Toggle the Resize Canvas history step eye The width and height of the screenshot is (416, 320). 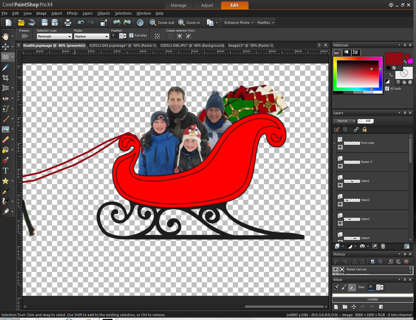click(x=336, y=269)
